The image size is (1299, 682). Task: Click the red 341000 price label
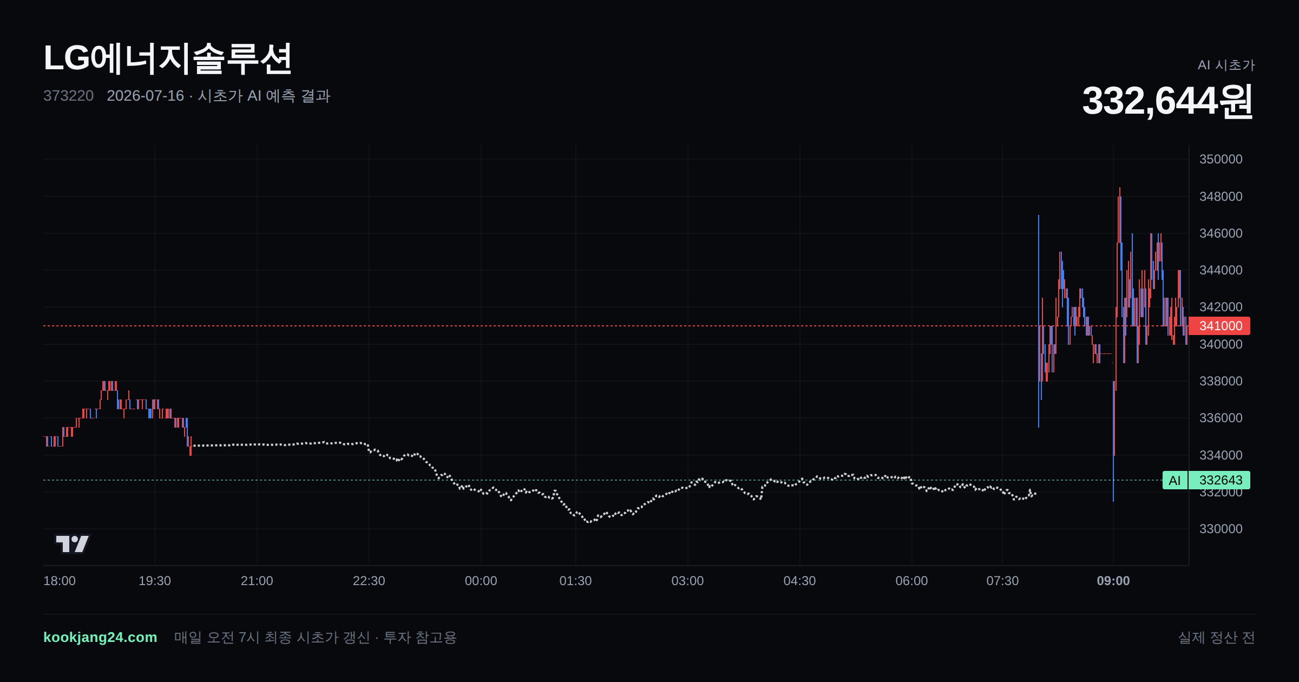[x=1220, y=326]
